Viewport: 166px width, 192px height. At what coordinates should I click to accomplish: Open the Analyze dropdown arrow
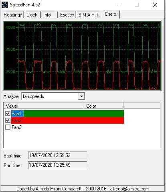coord(81,96)
